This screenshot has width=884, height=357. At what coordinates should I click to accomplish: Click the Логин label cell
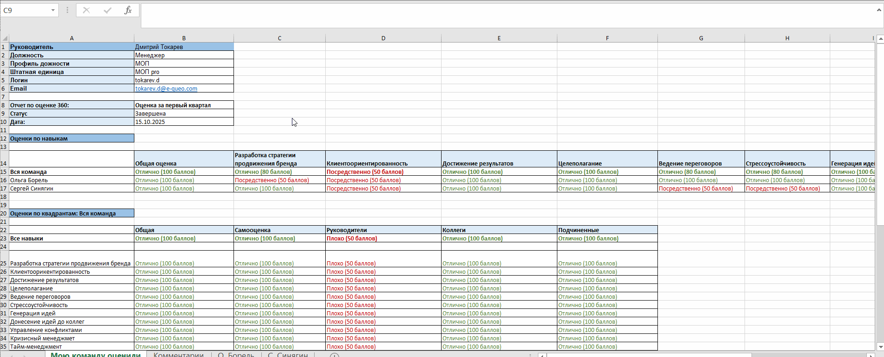tap(72, 80)
